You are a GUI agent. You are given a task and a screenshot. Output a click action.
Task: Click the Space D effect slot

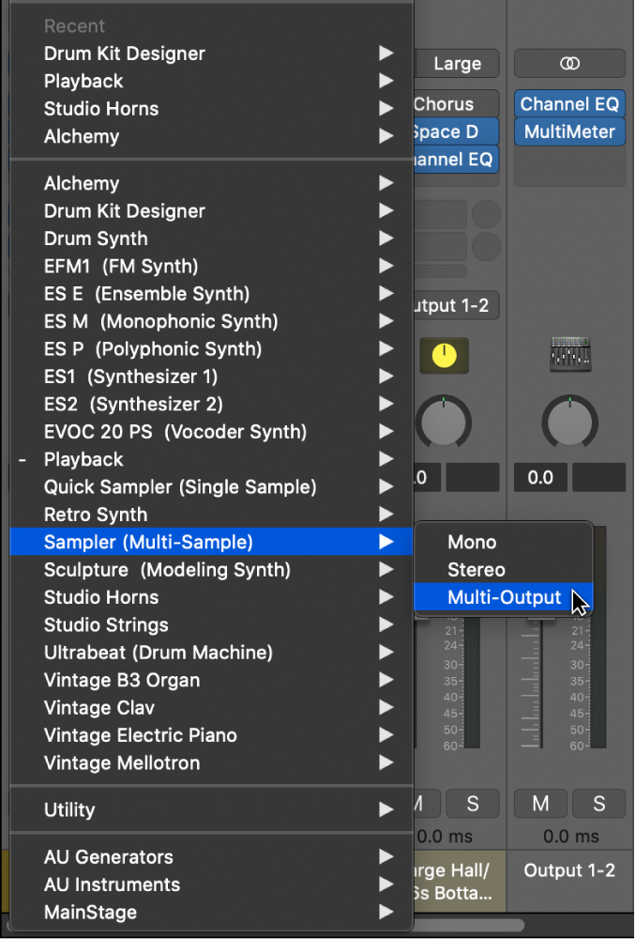click(454, 131)
